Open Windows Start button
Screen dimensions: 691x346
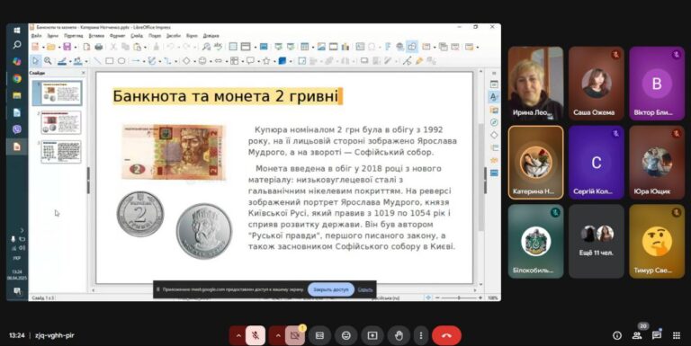pyautogui.click(x=17, y=30)
